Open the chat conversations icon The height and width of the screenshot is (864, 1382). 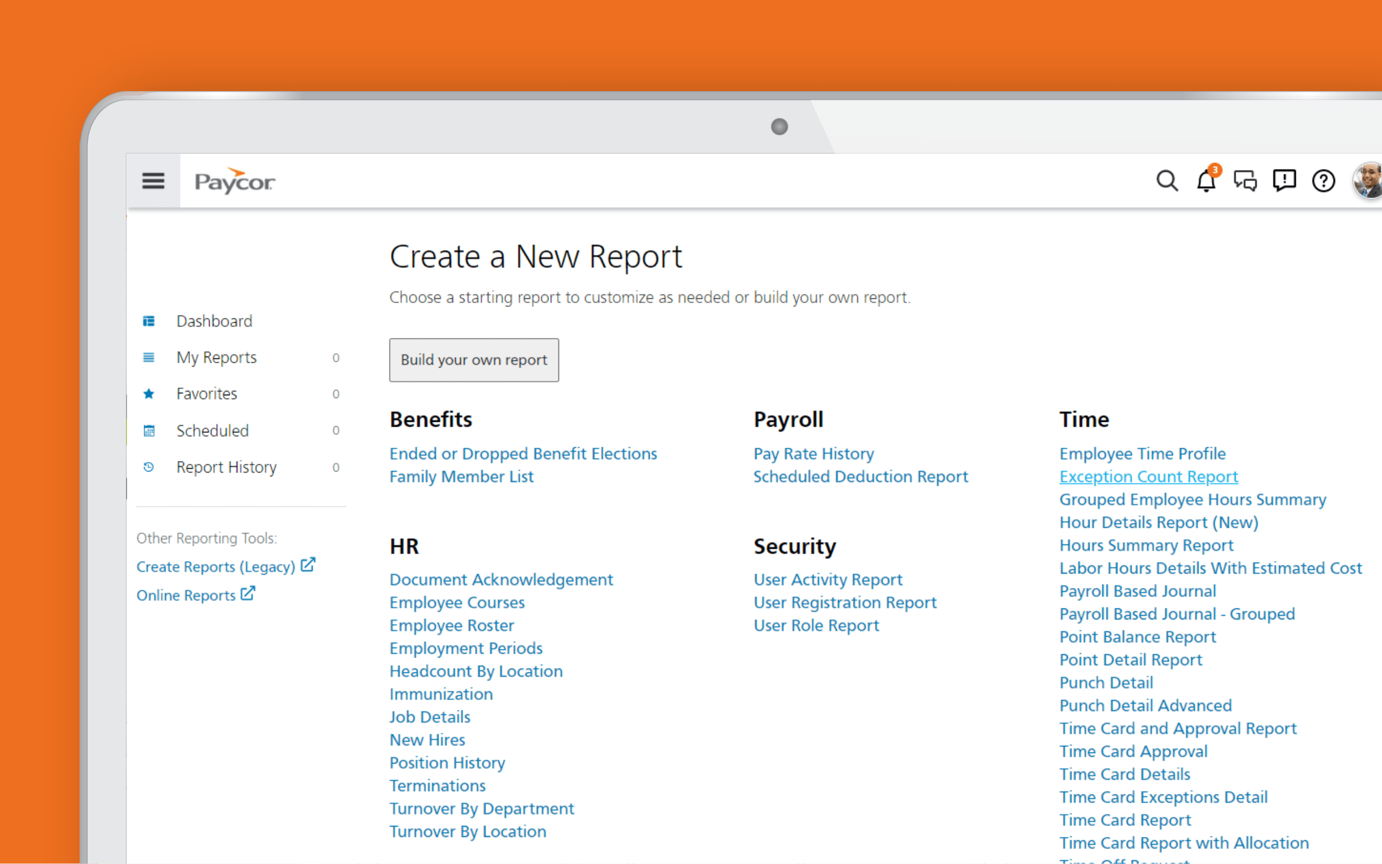click(1246, 181)
